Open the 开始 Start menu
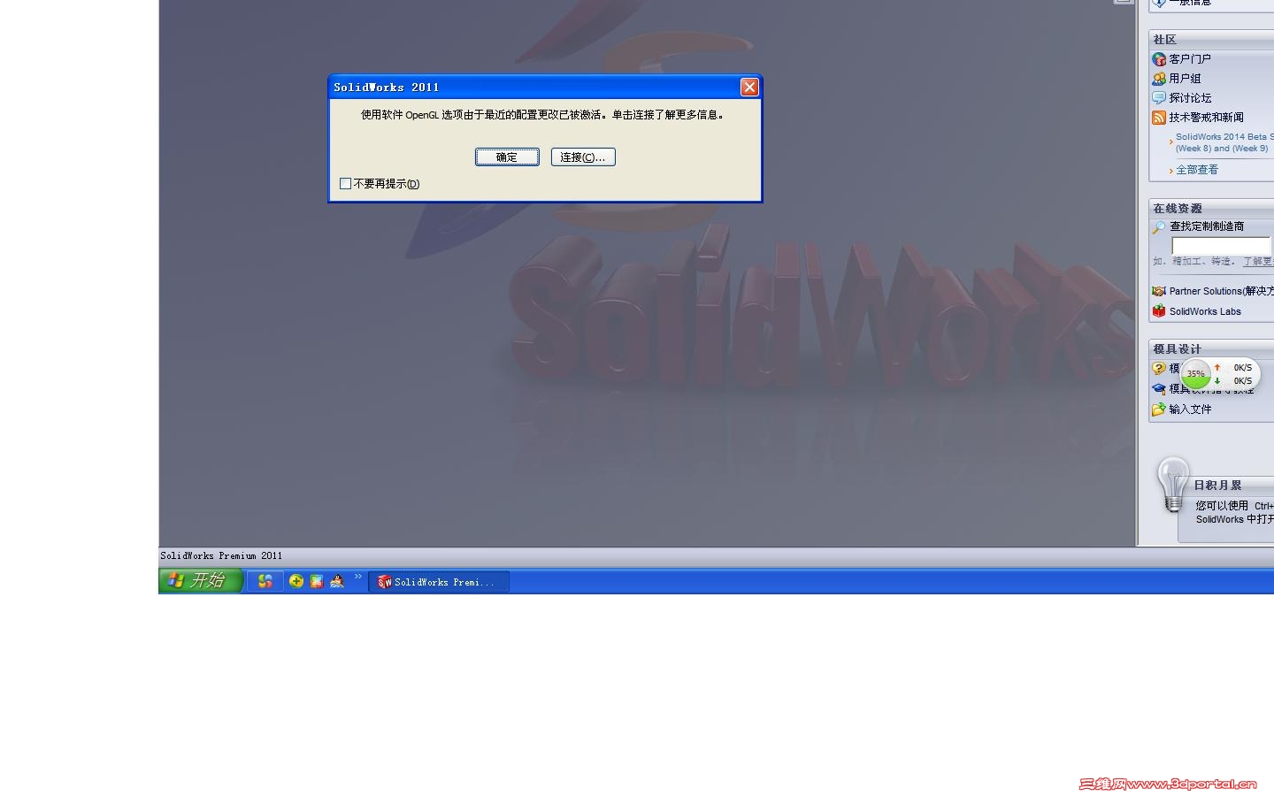Screen dimensions: 1274x796 [200, 581]
